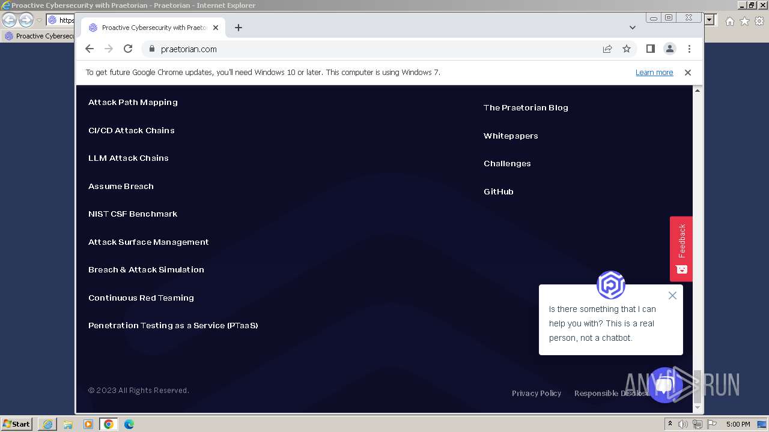Share this page via Chrome share icon
Screen dimensions: 769x432
pos(607,49)
